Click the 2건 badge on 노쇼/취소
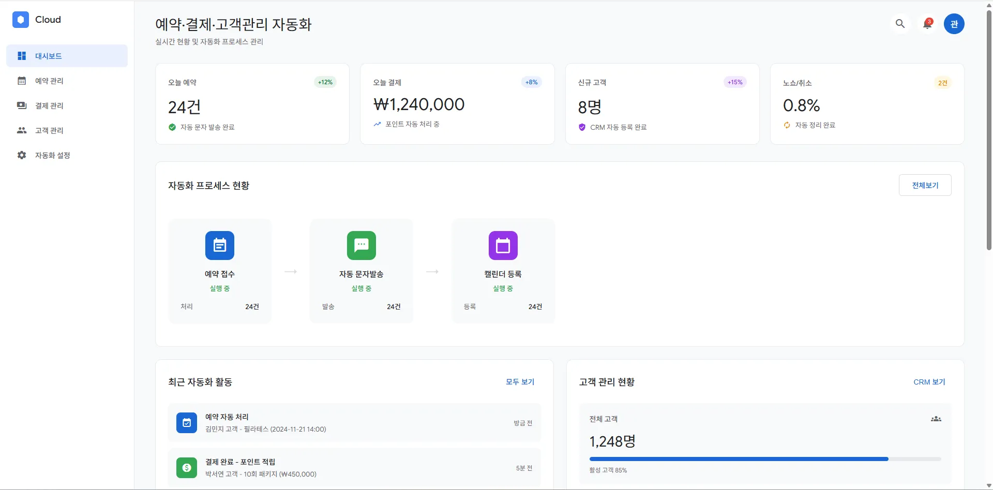This screenshot has height=490, width=993. 943,83
